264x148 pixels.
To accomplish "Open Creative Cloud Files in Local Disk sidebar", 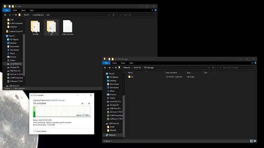I will point(14,31).
